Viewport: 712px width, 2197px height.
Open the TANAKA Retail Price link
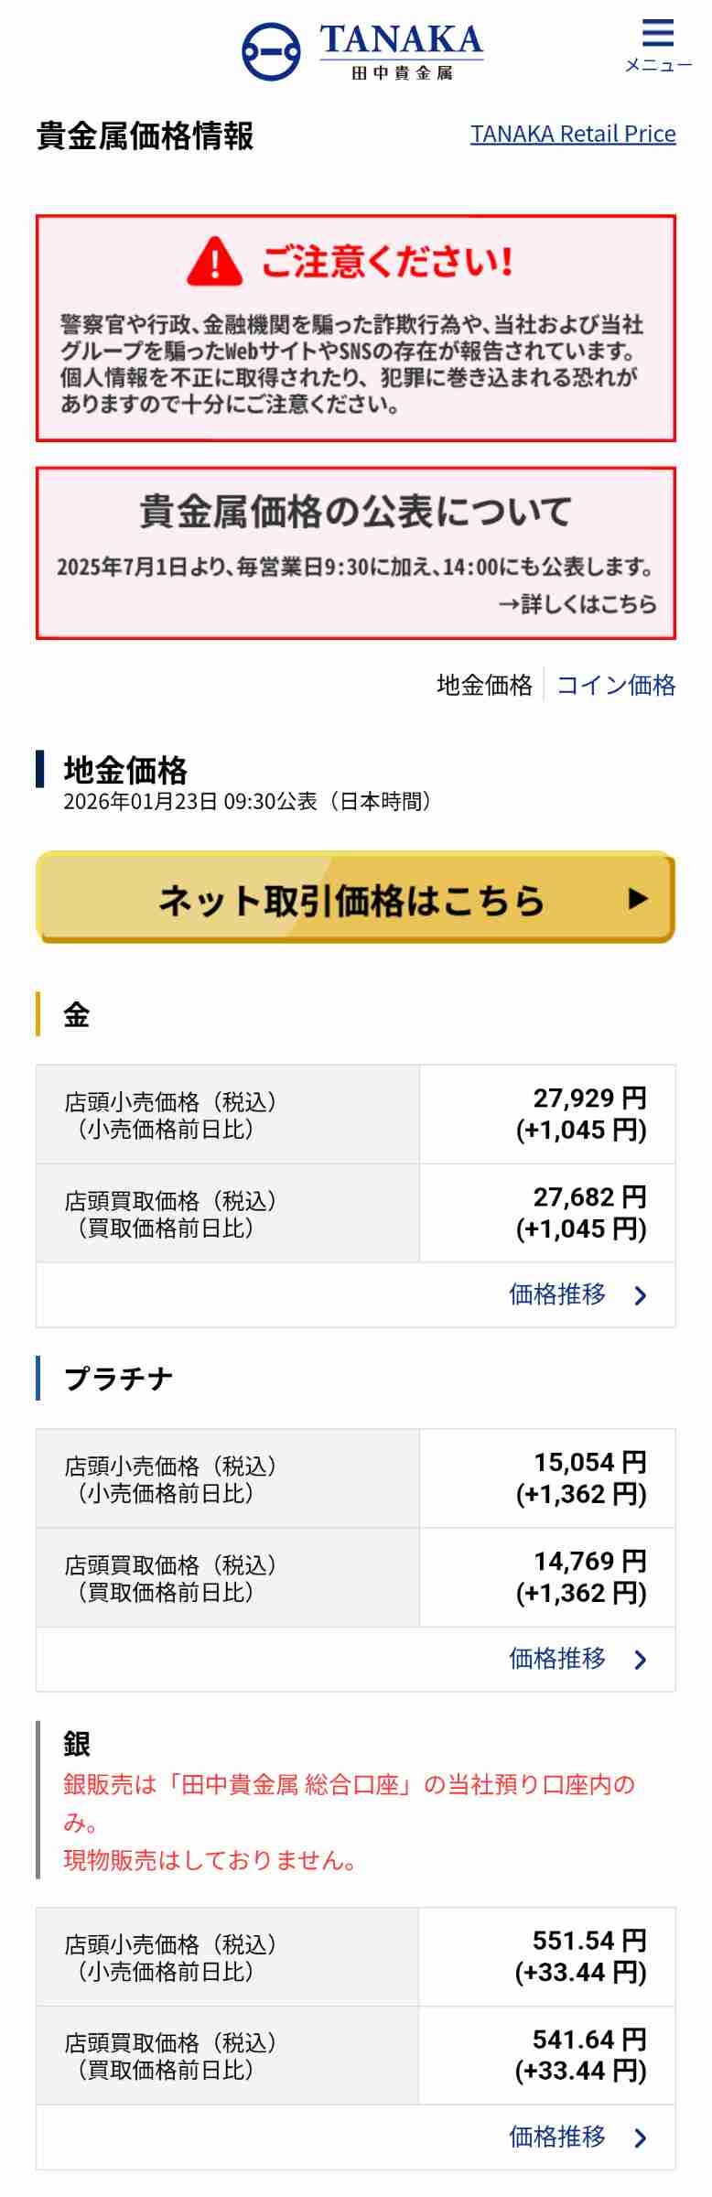coord(573,134)
